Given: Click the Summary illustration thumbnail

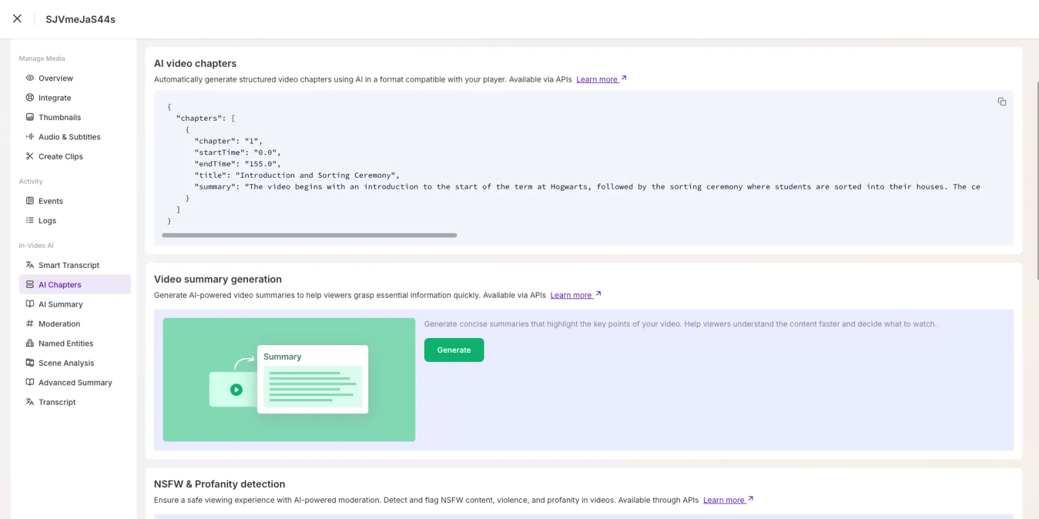Looking at the screenshot, I should tap(289, 380).
